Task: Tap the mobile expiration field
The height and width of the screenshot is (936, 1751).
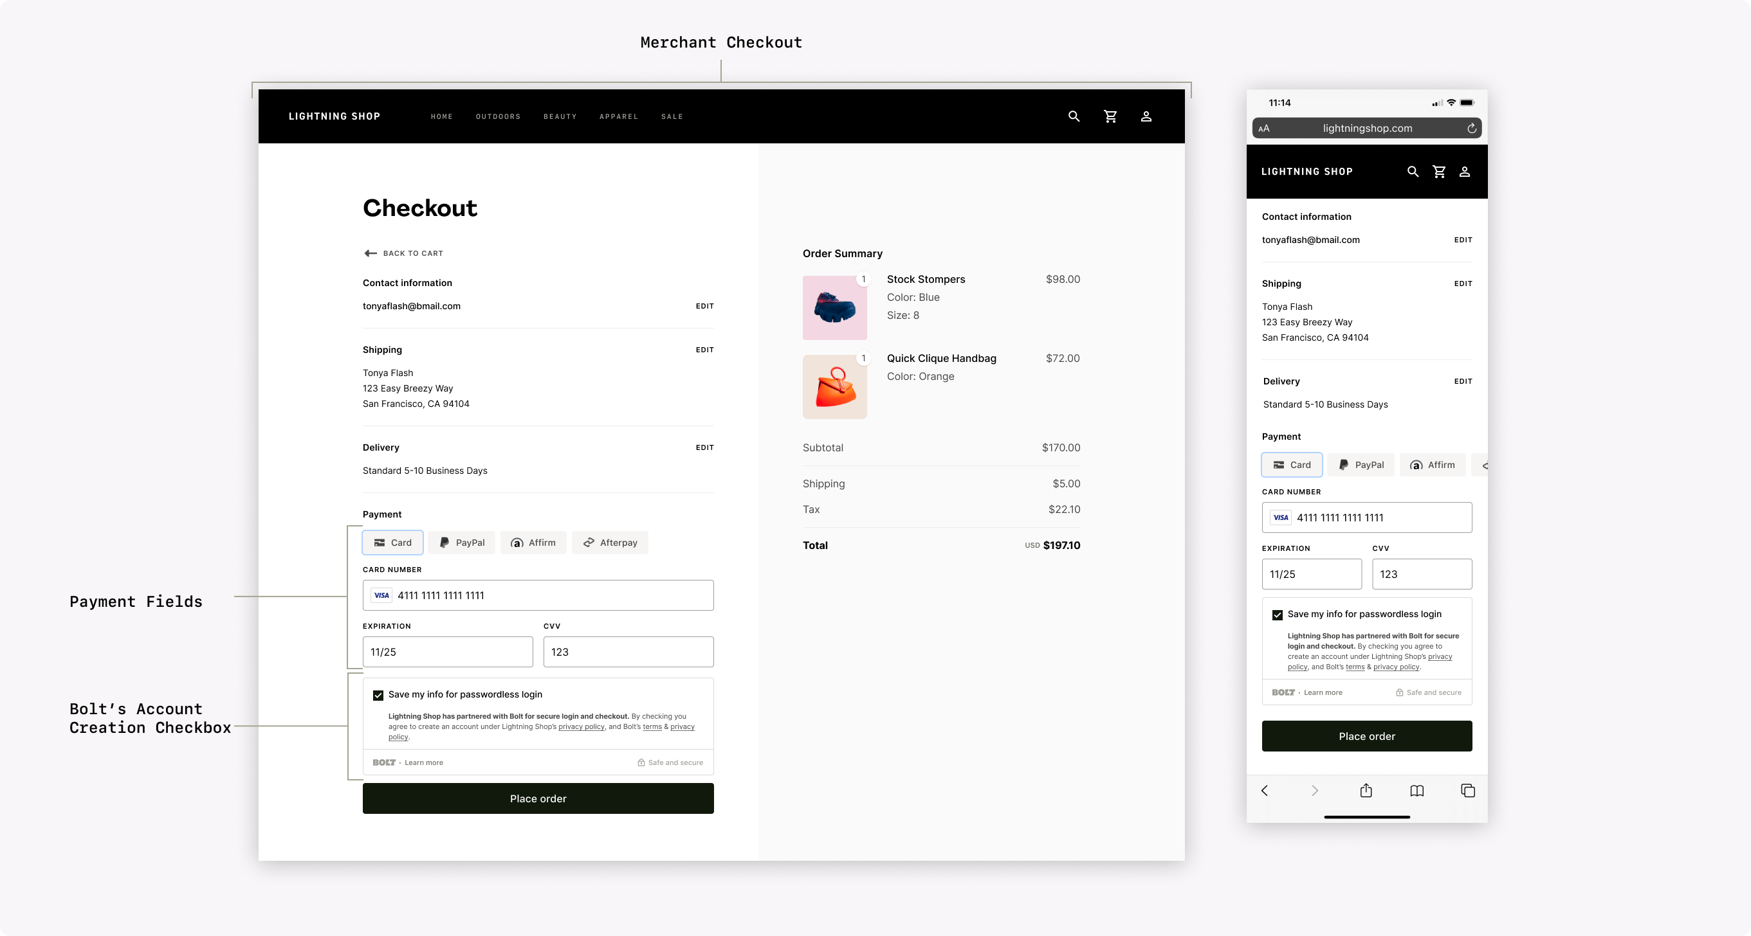Action: pyautogui.click(x=1312, y=574)
